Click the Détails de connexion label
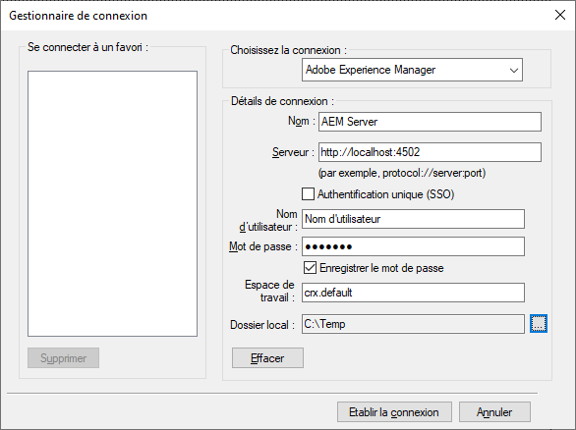The image size is (576, 430). pos(282,101)
